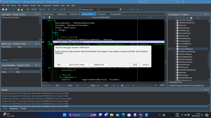This screenshot has height=118, width=211.
Task: Expand the Diario.pas project tree node
Action: (x=175, y=25)
